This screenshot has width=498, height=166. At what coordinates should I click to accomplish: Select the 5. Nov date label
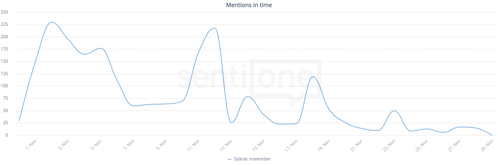pyautogui.click(x=96, y=145)
